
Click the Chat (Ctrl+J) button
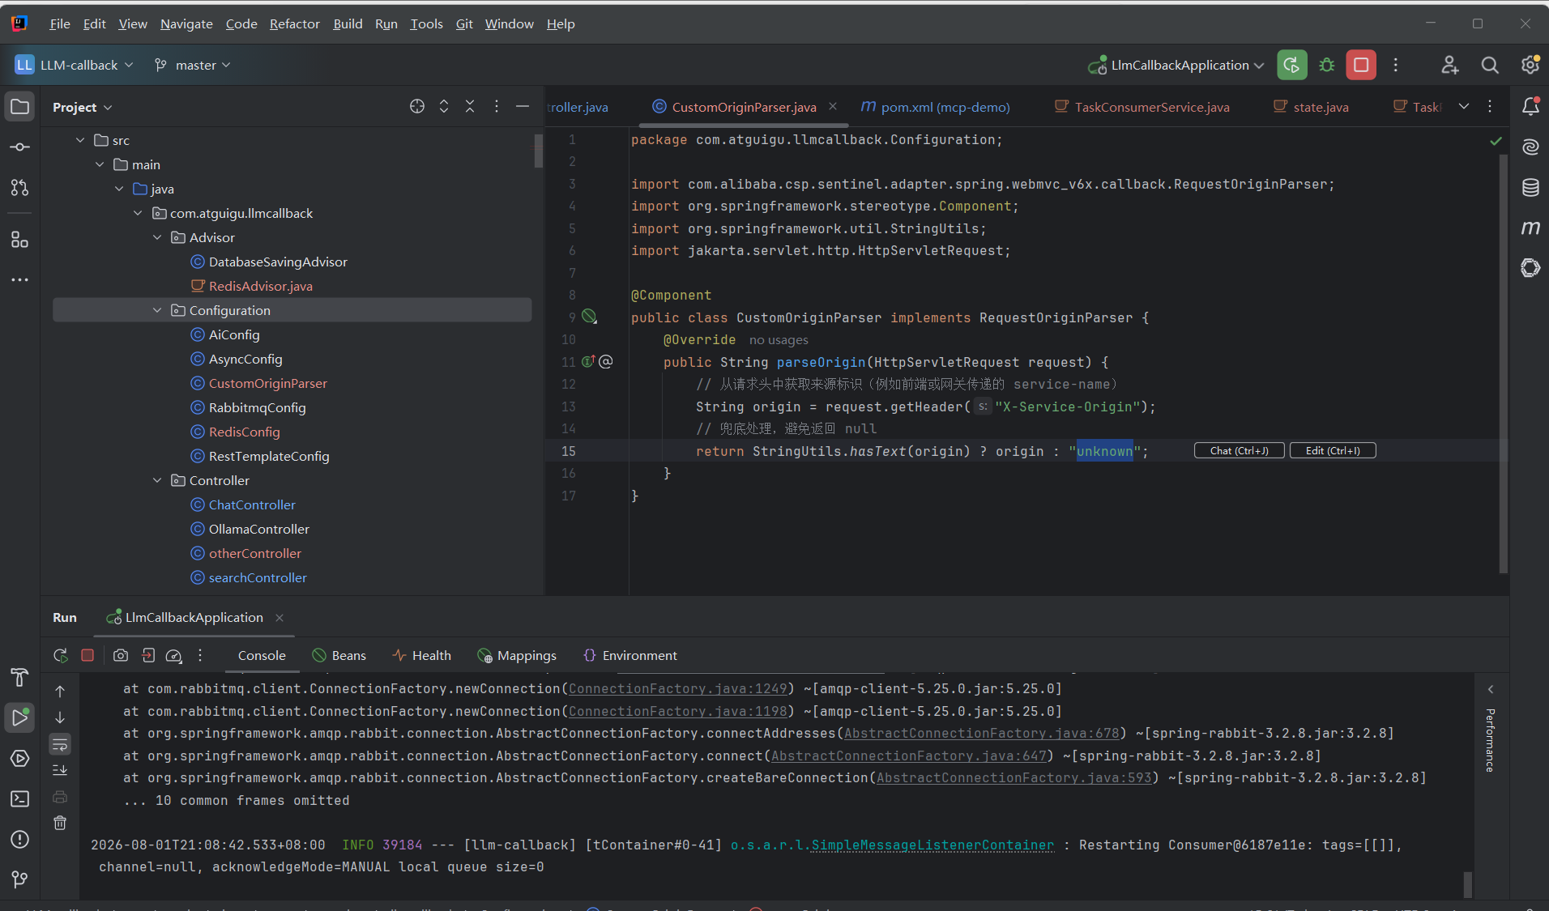coord(1239,450)
